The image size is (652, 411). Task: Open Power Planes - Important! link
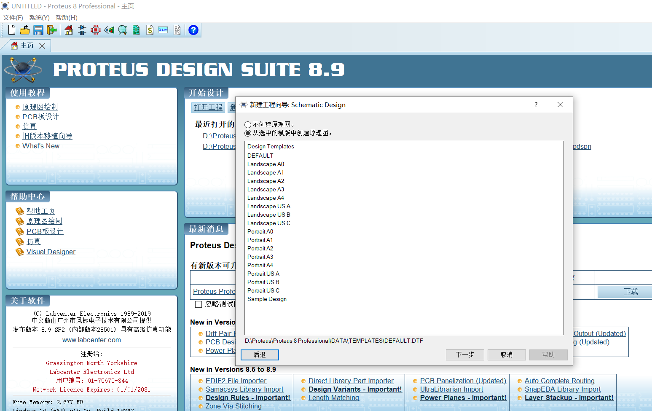pyautogui.click(x=463, y=398)
